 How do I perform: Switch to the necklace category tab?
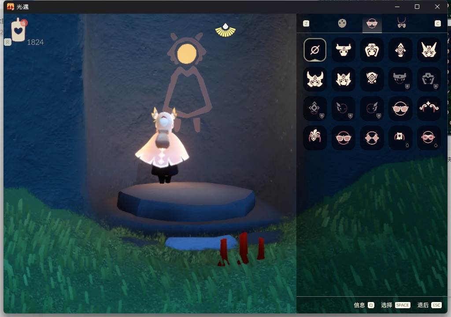(x=402, y=23)
